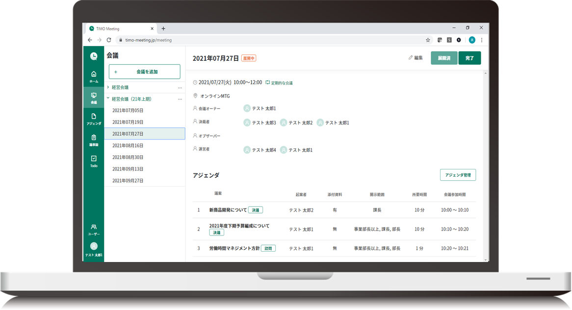
Task: Click the 諮問 tag on agenda row 3
Action: tap(268, 248)
